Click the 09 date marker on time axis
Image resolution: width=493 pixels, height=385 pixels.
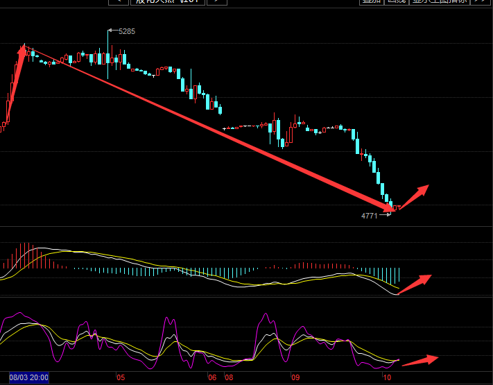pyautogui.click(x=295, y=378)
